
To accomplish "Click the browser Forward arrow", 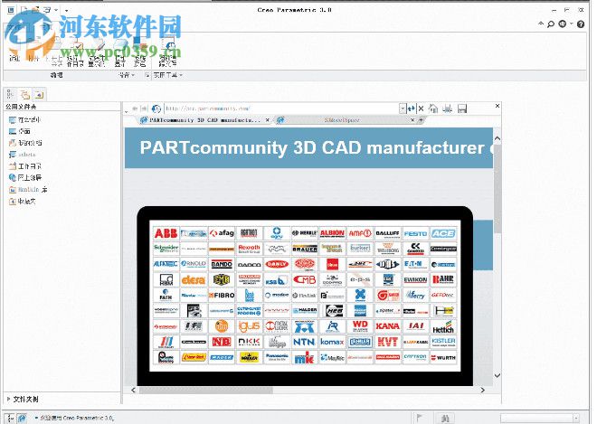I will [x=144, y=108].
